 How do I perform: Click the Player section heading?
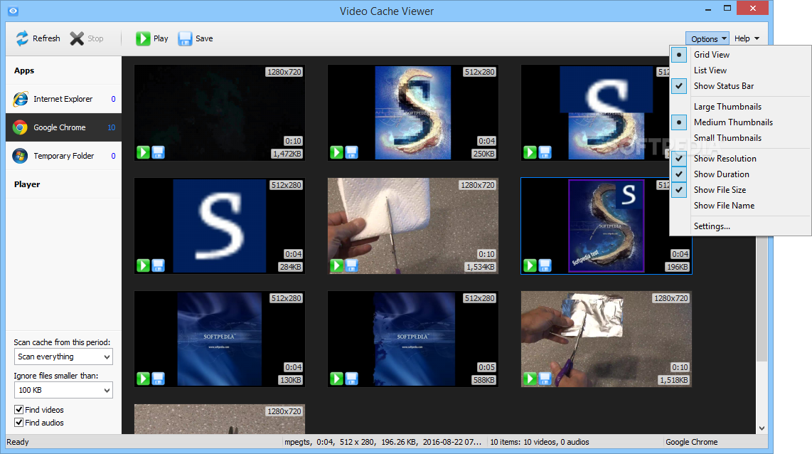(27, 184)
